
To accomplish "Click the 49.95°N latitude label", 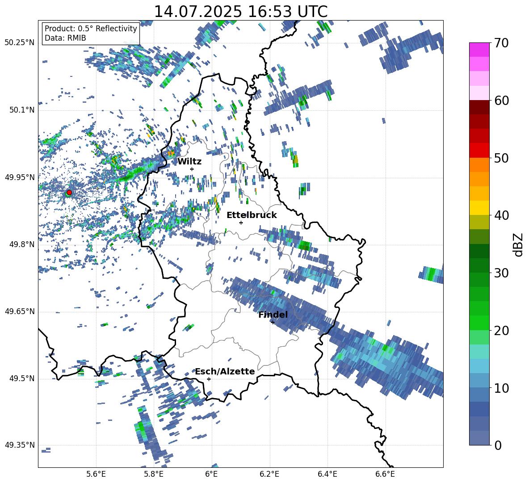I will [x=20, y=177].
